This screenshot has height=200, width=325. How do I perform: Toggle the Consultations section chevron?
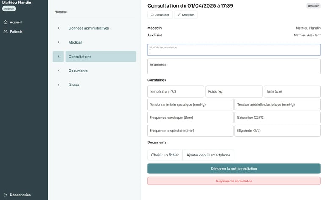58,57
